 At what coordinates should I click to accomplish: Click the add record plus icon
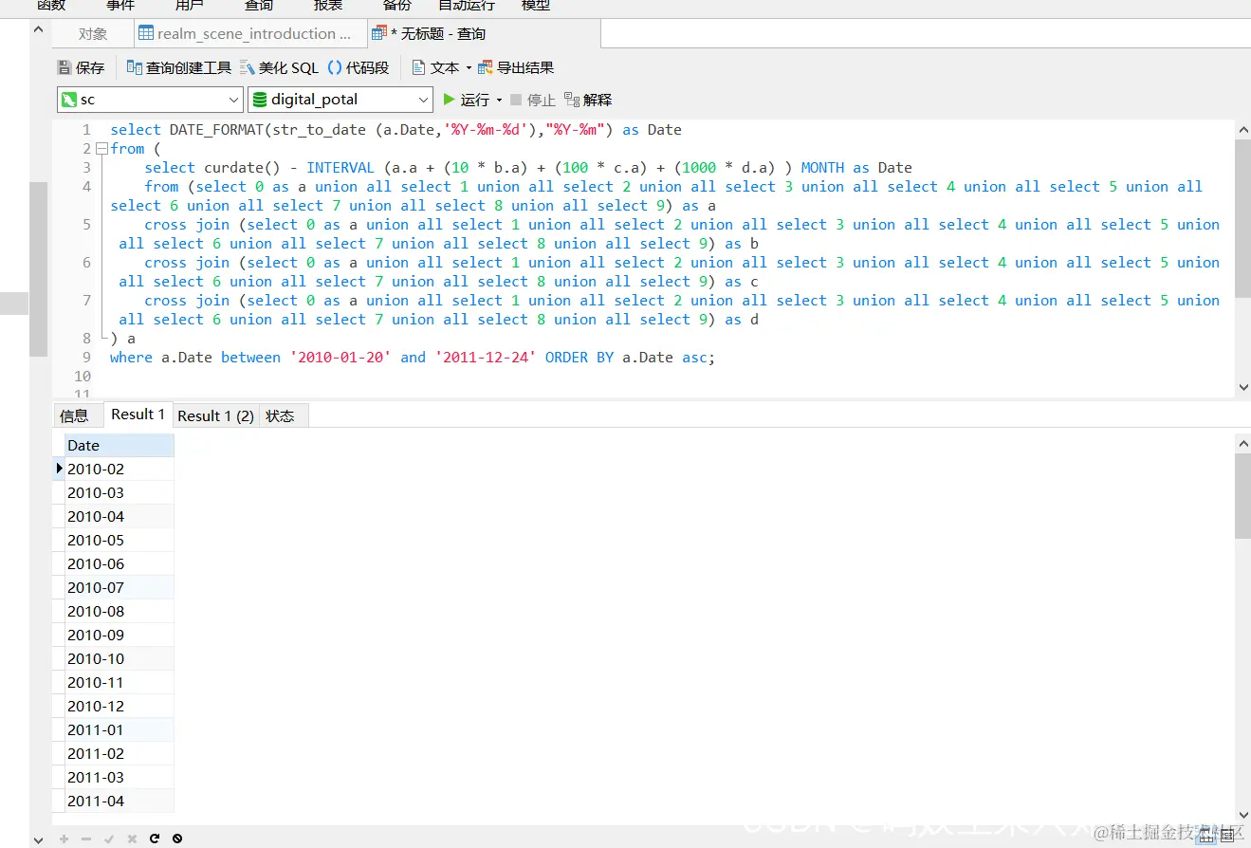[64, 839]
